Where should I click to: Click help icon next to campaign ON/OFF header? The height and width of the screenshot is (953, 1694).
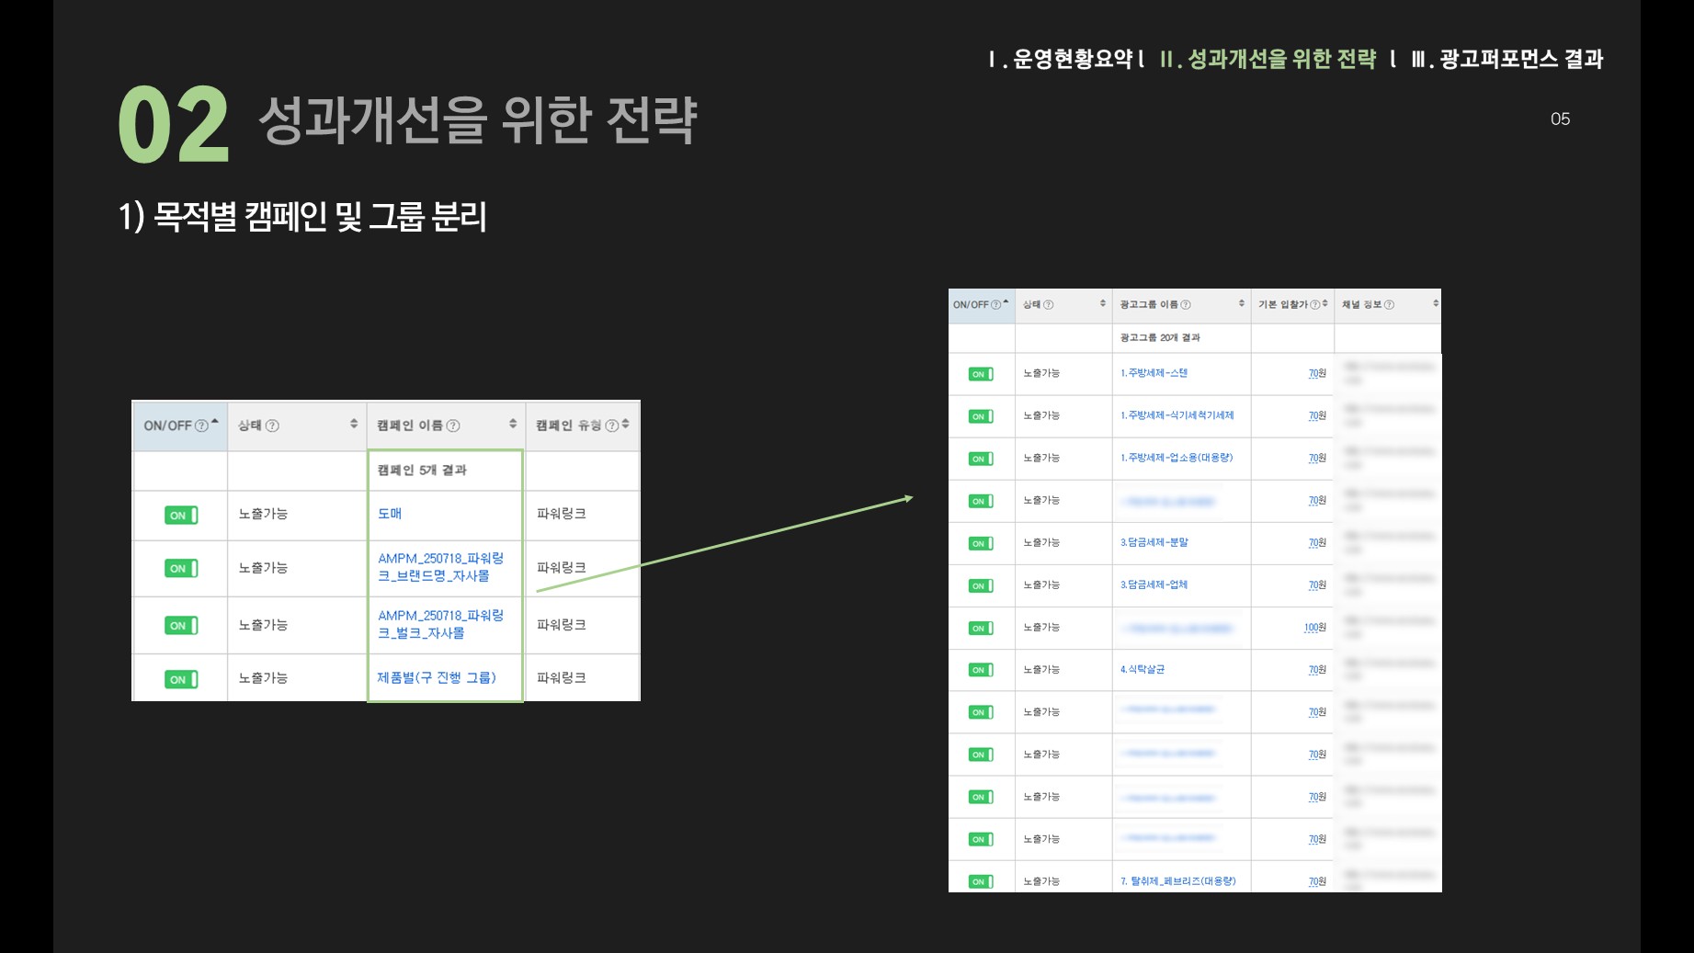coord(201,425)
